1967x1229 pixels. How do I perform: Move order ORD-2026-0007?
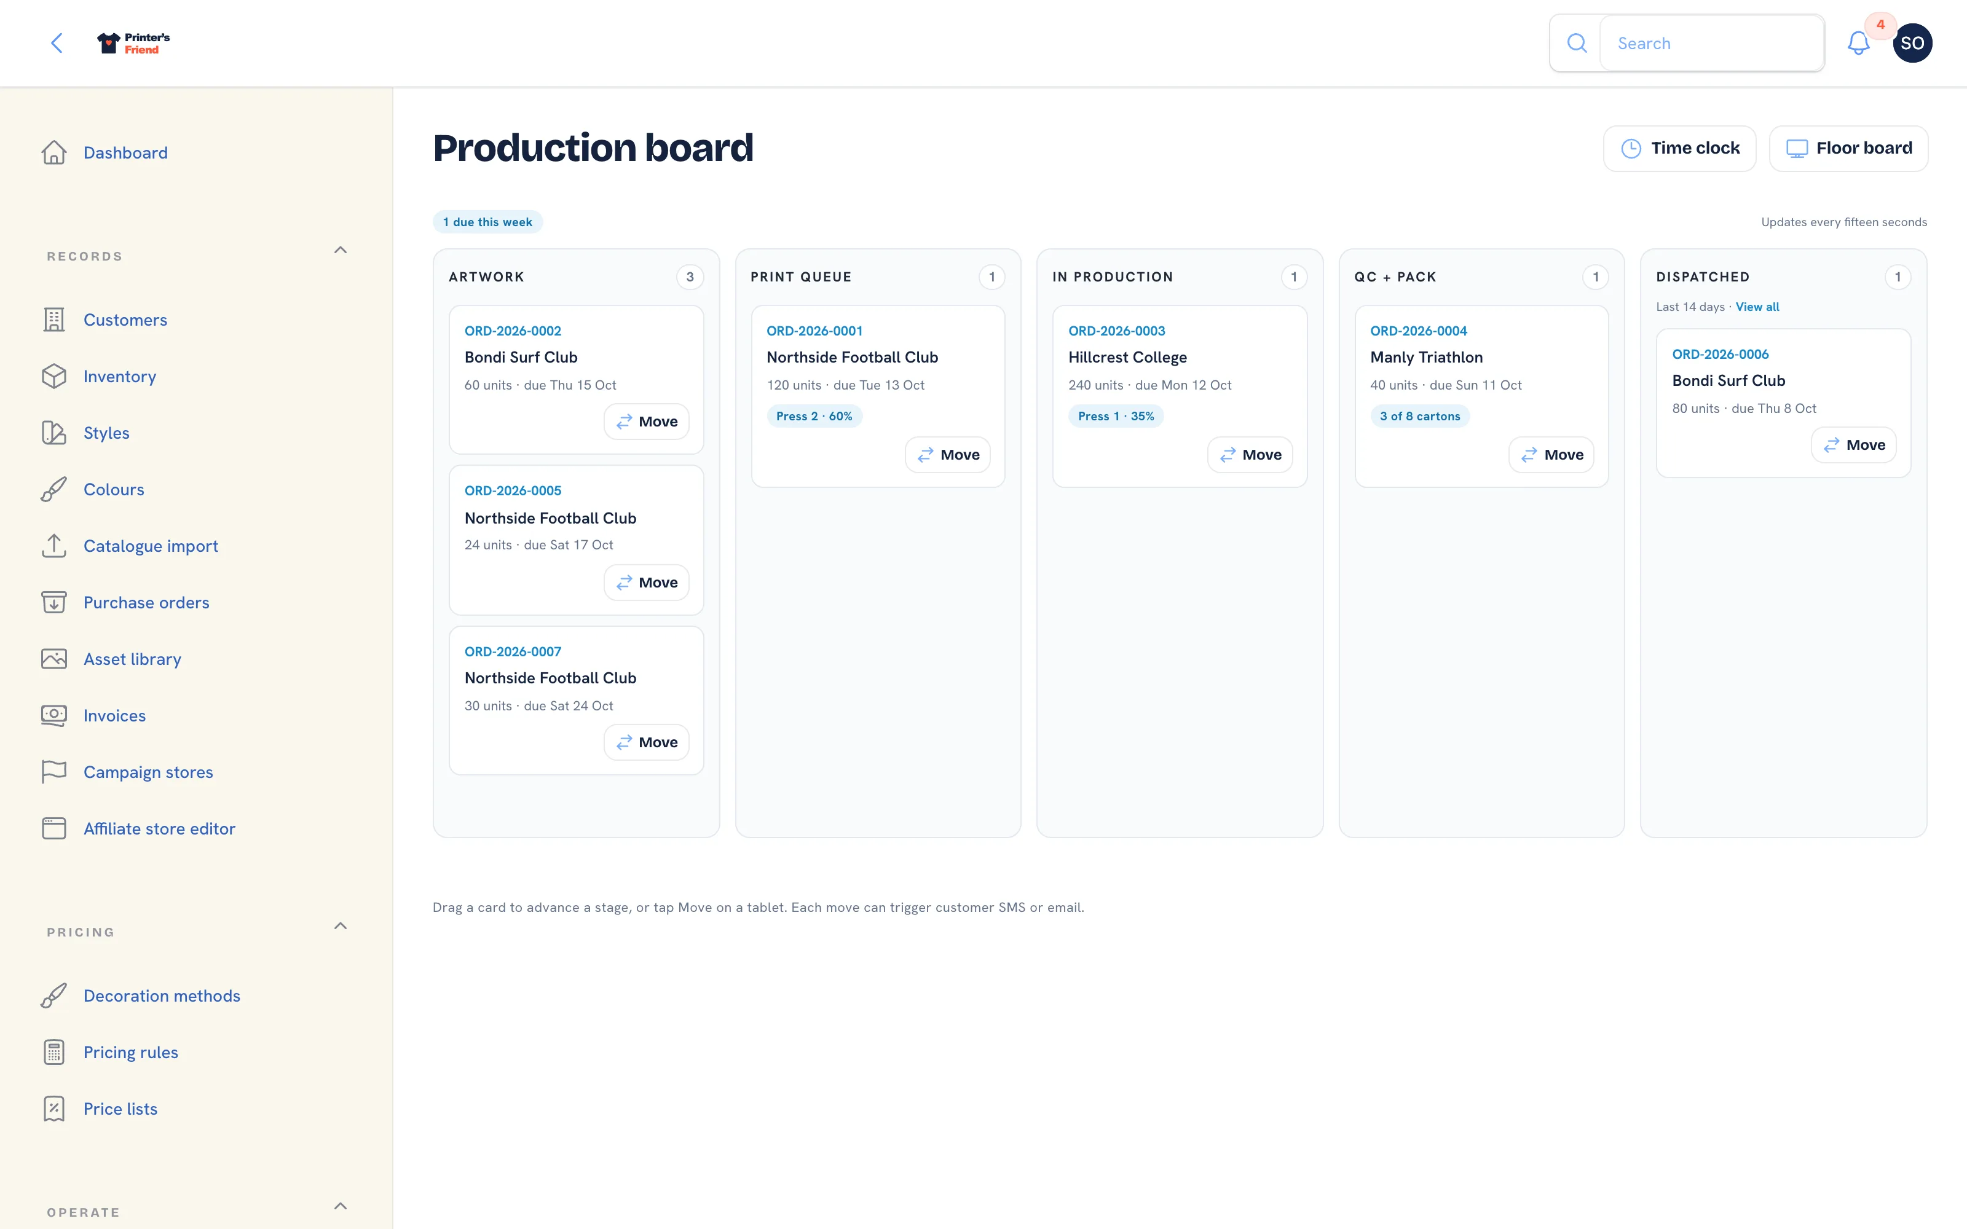(x=646, y=742)
